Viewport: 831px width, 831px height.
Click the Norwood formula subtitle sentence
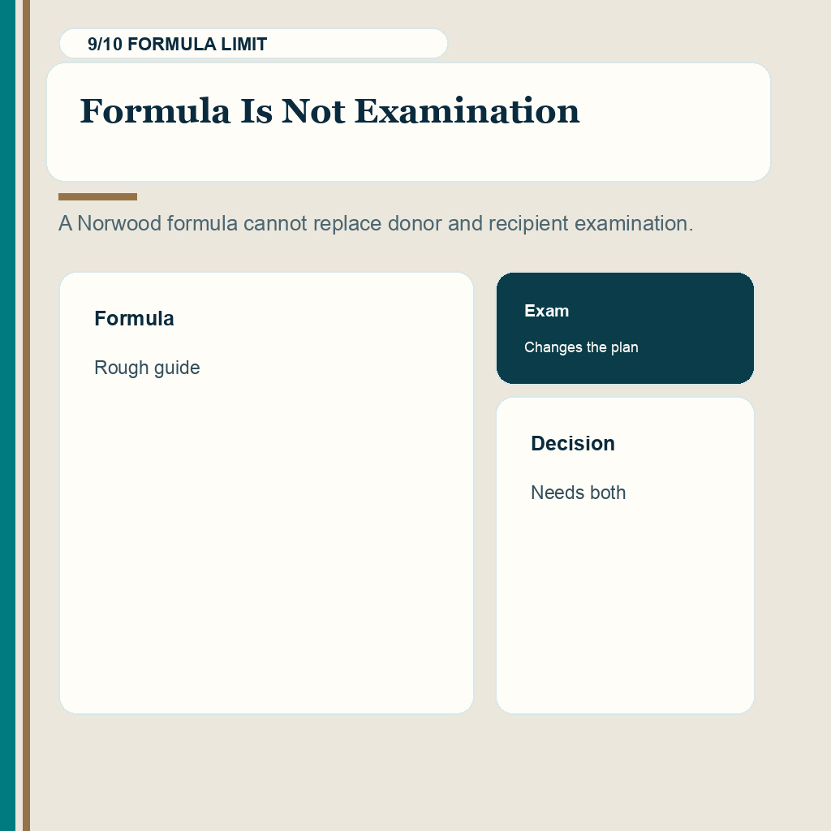tap(376, 224)
